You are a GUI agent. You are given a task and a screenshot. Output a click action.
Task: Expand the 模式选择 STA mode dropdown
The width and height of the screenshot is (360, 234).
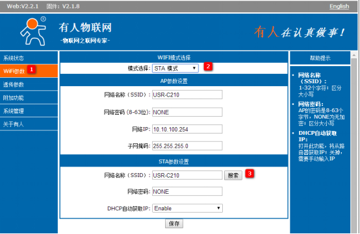coord(175,68)
